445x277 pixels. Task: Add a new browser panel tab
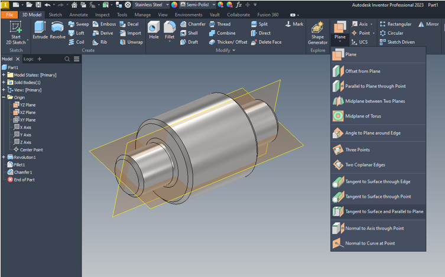point(40,59)
